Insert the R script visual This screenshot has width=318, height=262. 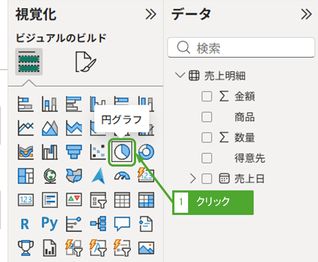(26, 223)
